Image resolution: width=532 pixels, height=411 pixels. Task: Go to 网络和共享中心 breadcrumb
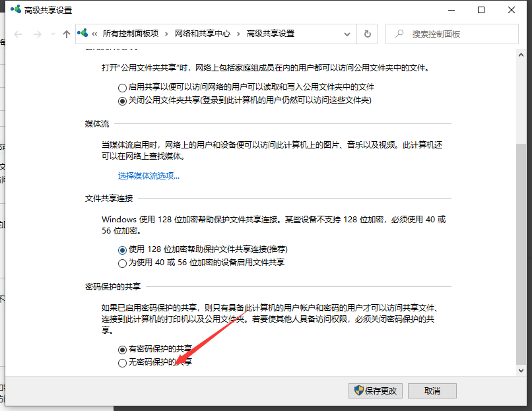tap(202, 34)
